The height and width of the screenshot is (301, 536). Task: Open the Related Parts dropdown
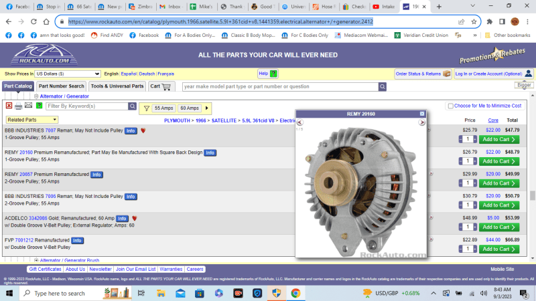point(31,120)
